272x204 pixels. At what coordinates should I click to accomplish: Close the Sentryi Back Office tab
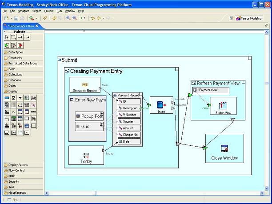tap(36, 26)
